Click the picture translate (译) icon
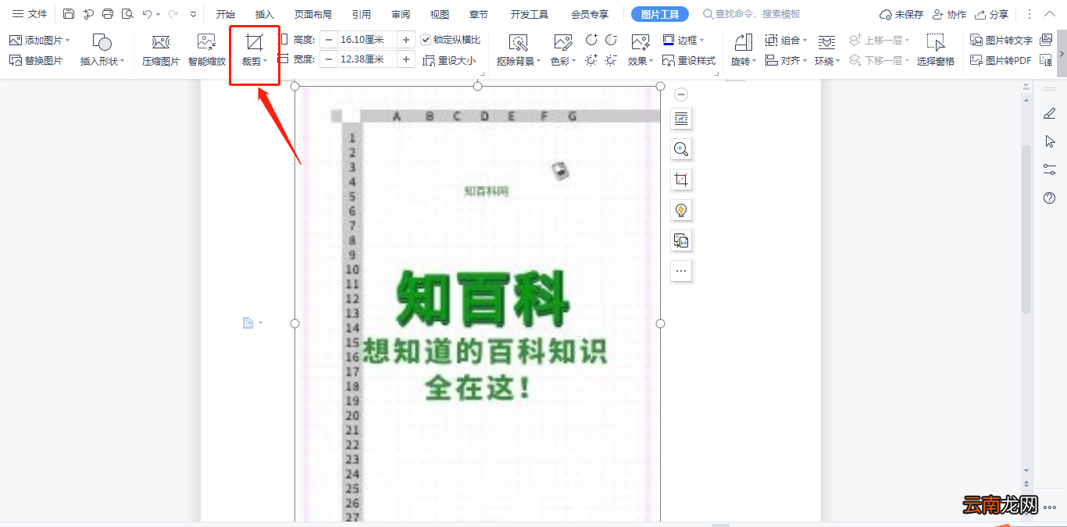 pyautogui.click(x=1047, y=60)
